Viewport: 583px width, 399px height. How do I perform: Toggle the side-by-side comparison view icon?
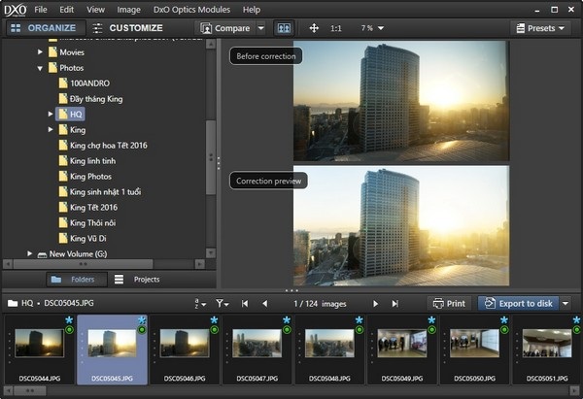point(284,28)
